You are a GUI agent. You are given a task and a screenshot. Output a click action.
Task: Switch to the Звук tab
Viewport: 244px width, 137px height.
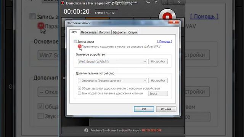(x=74, y=32)
